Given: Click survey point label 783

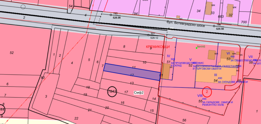Looking at the screenshot, I should click(x=115, y=14).
